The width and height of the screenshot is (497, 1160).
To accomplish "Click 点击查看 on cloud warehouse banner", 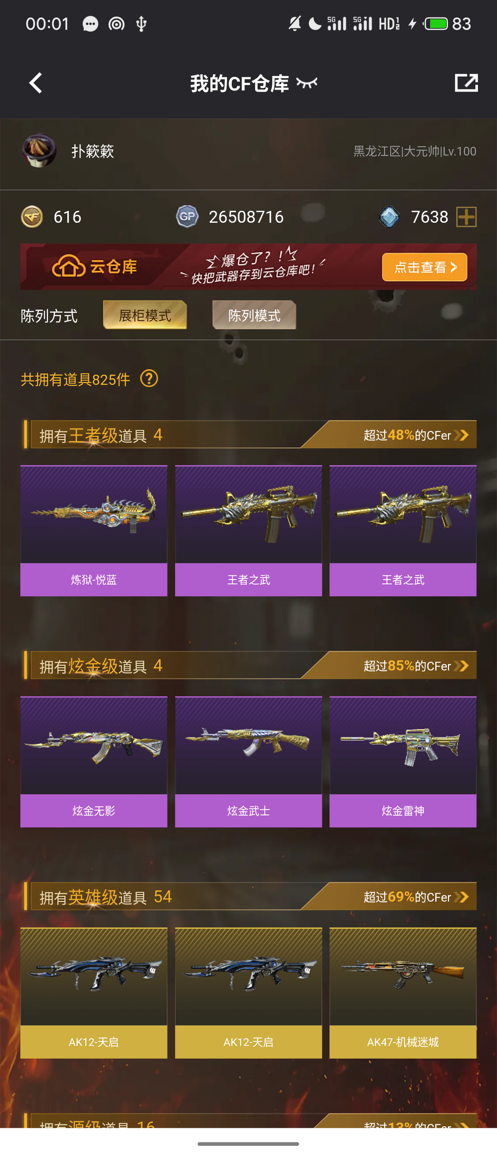I will [x=424, y=267].
